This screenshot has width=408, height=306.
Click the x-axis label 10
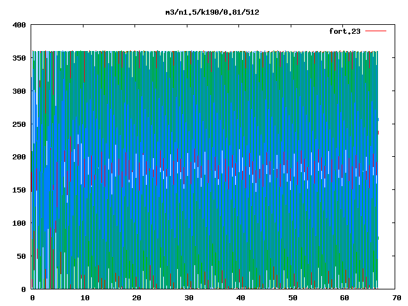coord(85,298)
